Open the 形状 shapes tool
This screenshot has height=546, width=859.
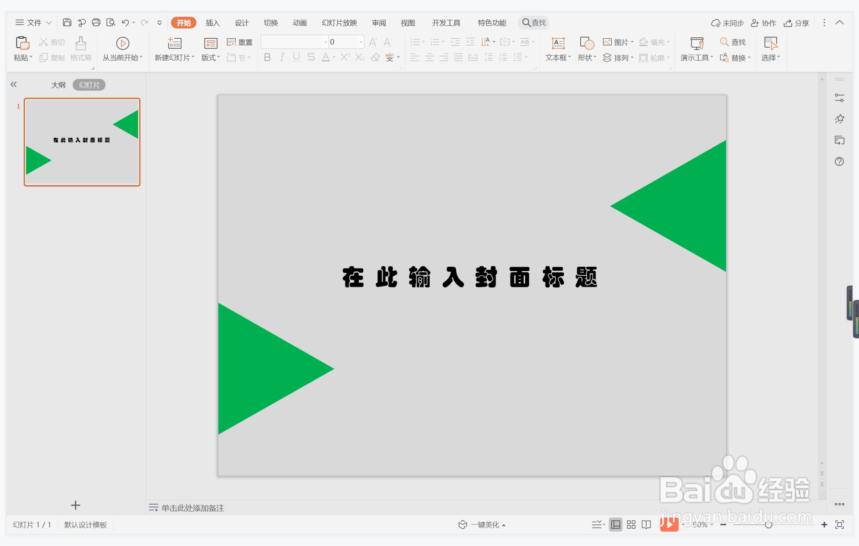(586, 43)
